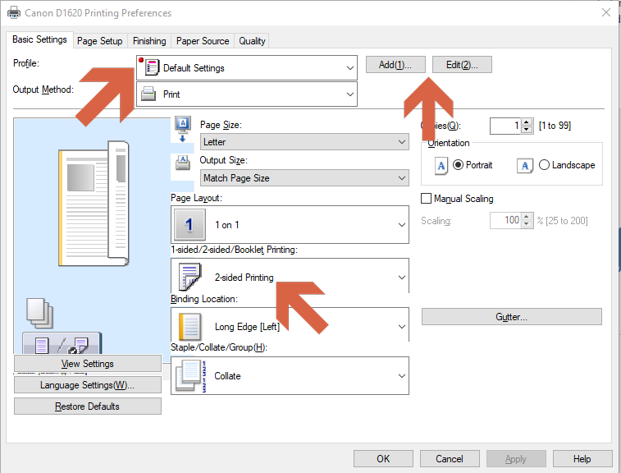Screen dimensions: 621x473
Task: Click the Default Settings profile icon
Action: (x=152, y=67)
